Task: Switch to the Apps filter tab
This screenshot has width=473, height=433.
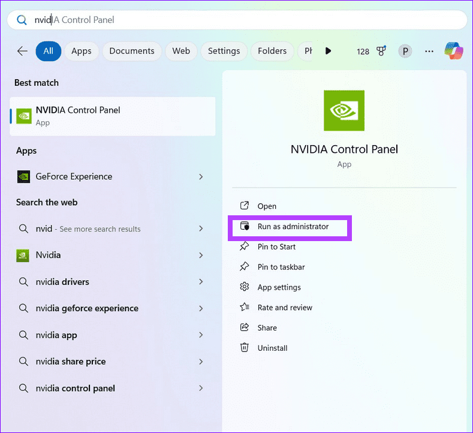Action: coord(82,51)
